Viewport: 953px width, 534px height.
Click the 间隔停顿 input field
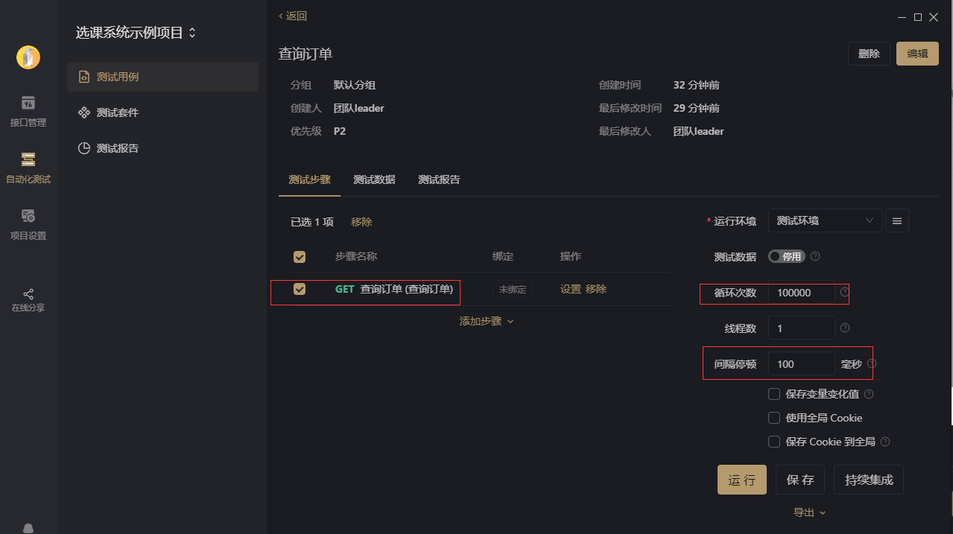click(801, 364)
